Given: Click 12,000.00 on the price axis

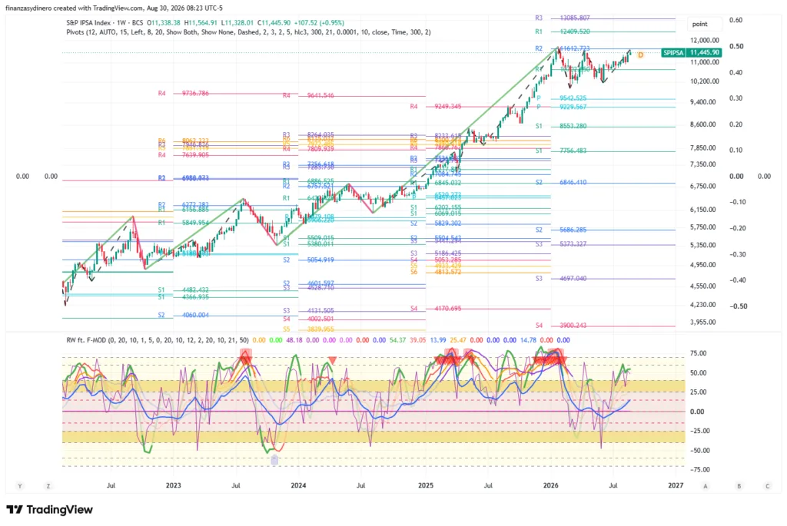Looking at the screenshot, I should pyautogui.click(x=704, y=40).
